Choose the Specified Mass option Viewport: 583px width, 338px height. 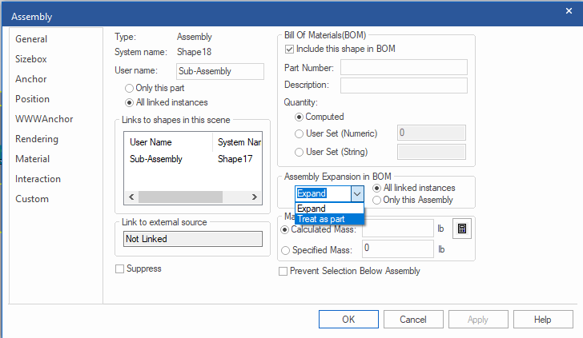(x=316, y=250)
